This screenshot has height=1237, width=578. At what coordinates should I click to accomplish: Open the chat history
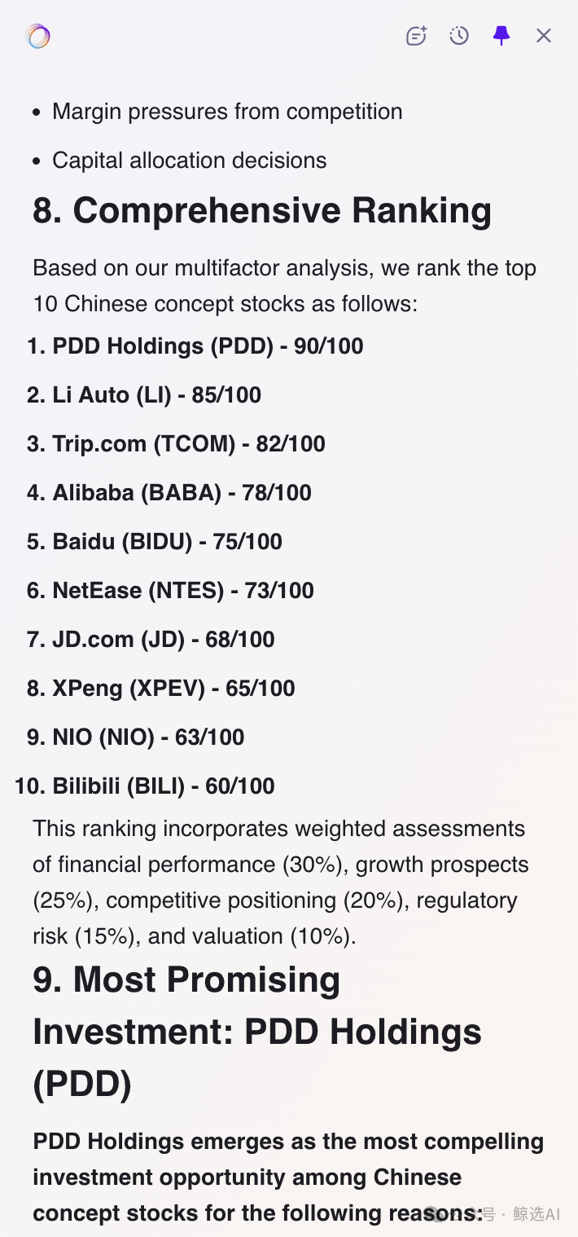click(x=459, y=36)
